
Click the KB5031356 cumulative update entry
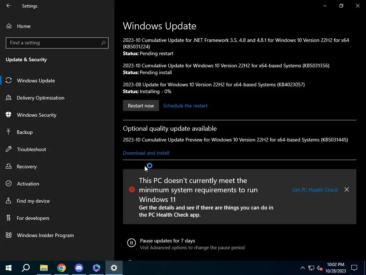click(226, 66)
